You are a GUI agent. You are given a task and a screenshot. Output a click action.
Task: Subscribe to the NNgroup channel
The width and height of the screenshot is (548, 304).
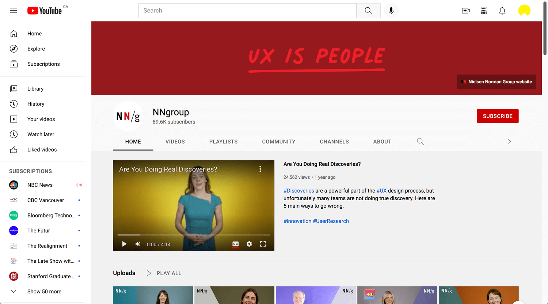click(x=498, y=116)
